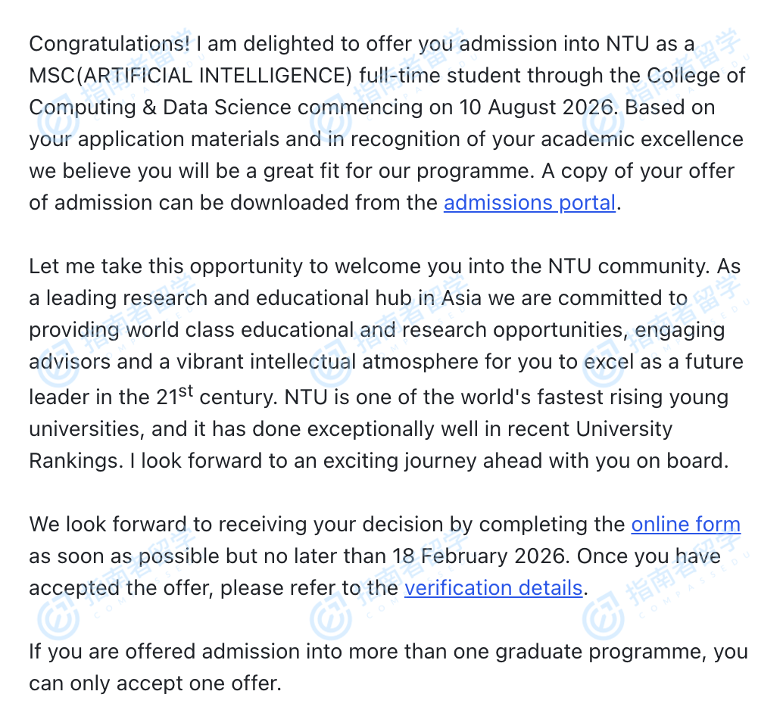783x713 pixels.
Task: Click the word "Congratulations!" at the start
Action: point(110,44)
